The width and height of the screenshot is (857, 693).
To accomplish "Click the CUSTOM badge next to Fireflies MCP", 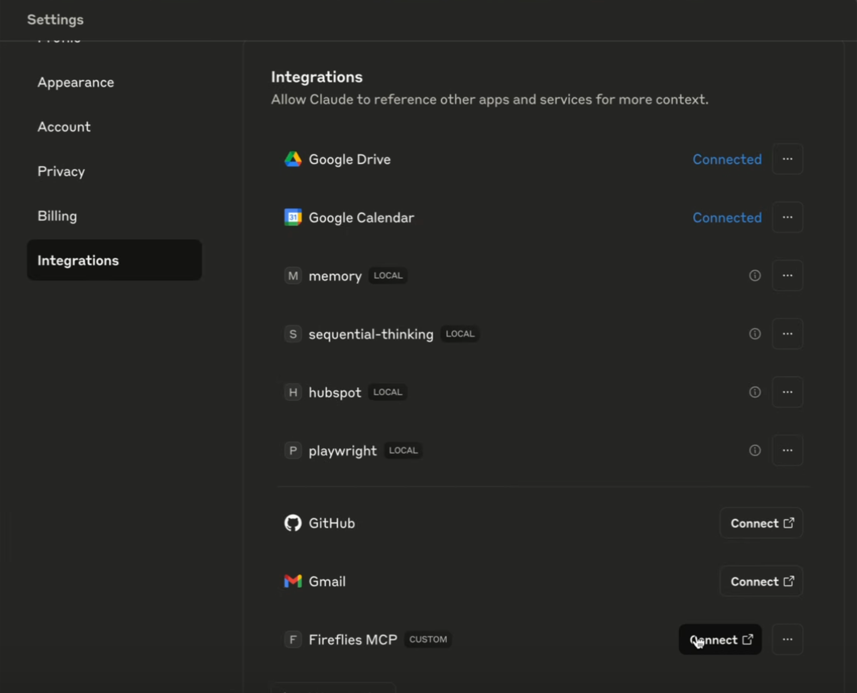I will click(x=428, y=639).
